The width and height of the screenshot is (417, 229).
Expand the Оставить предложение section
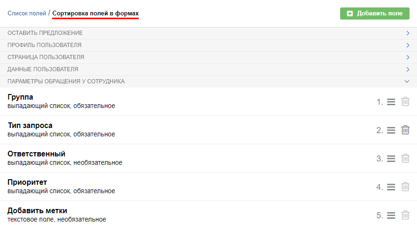click(x=407, y=33)
